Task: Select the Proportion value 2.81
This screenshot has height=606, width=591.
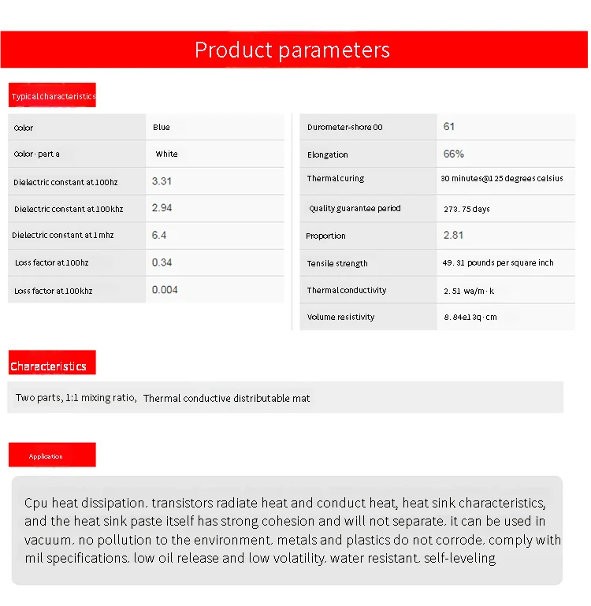Action: pyautogui.click(x=453, y=235)
